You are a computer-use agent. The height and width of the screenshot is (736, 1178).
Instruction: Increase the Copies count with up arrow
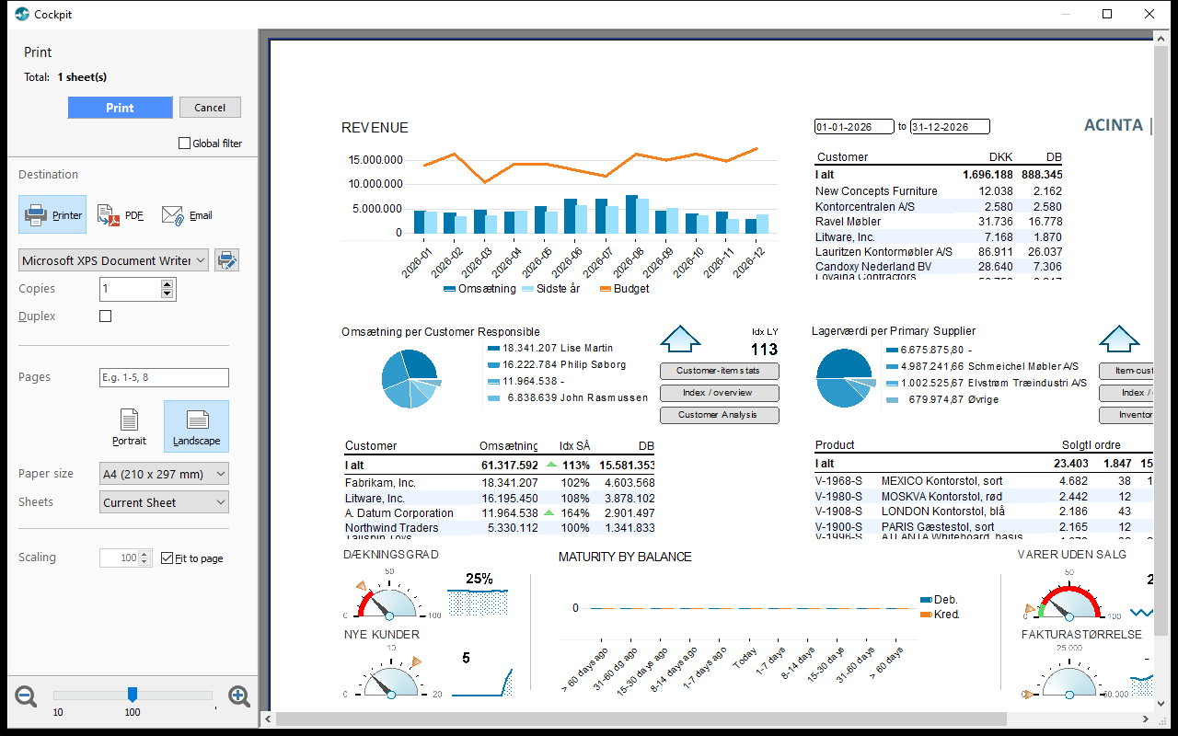[x=167, y=284]
